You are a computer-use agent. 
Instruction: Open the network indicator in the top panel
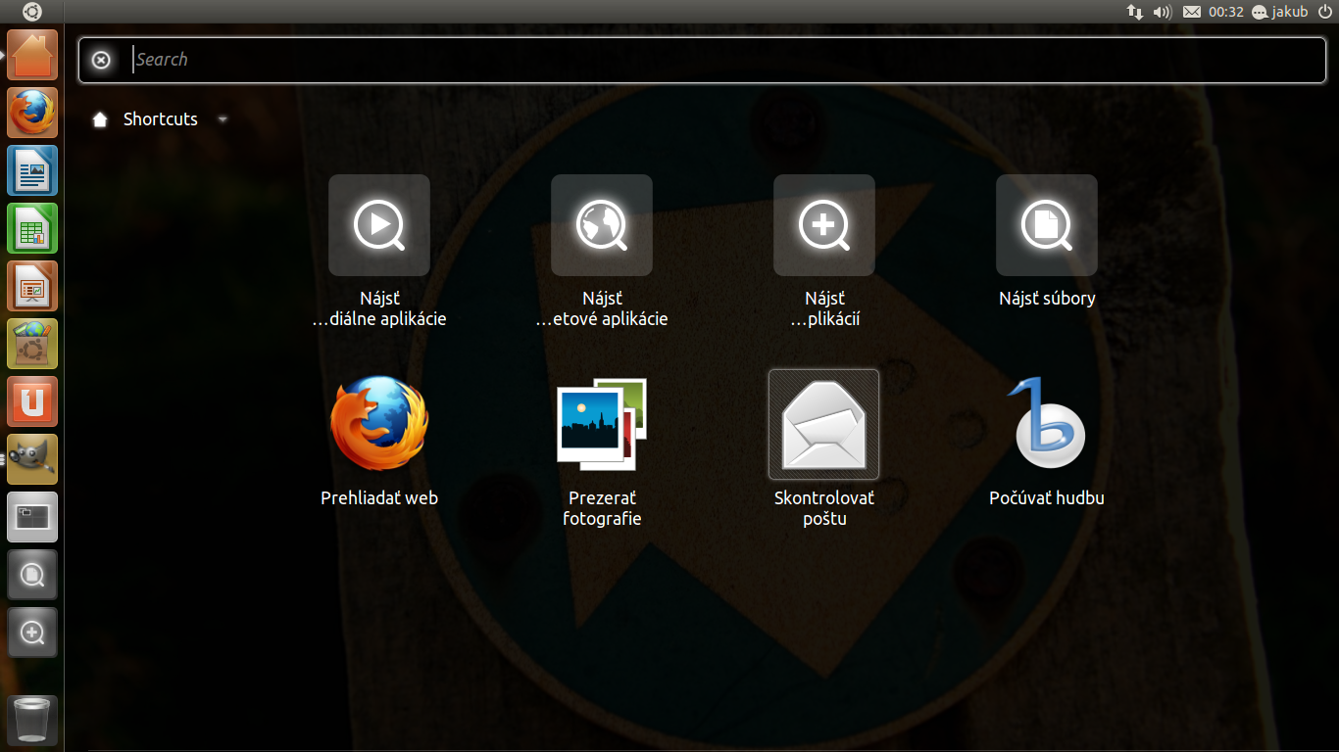pyautogui.click(x=1135, y=12)
